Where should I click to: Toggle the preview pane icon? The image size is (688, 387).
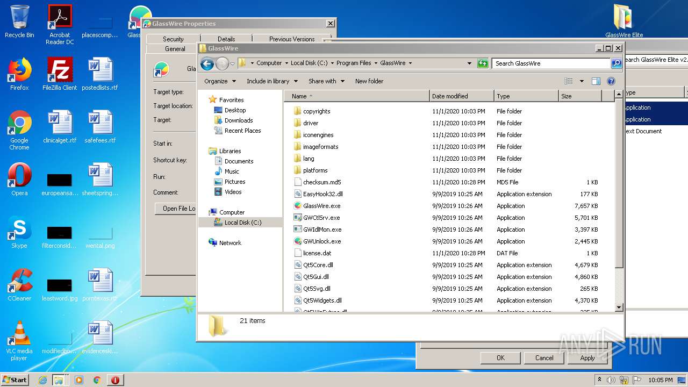[x=596, y=81]
